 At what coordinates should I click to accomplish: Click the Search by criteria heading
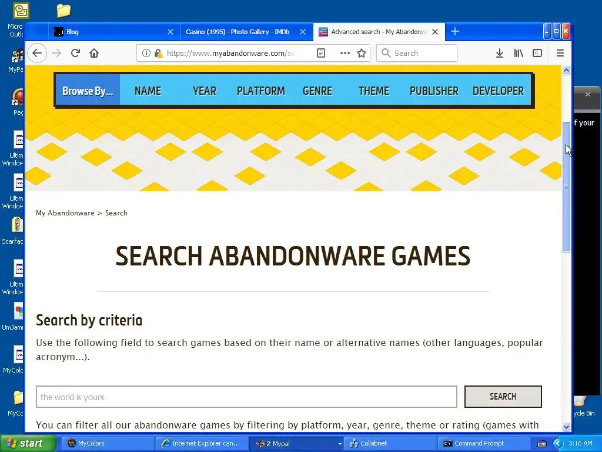click(x=89, y=320)
